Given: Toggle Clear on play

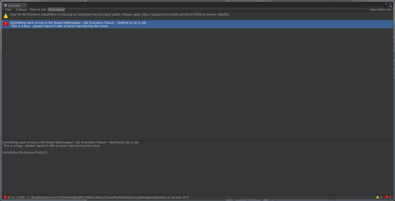Looking at the screenshot, I should pos(38,10).
